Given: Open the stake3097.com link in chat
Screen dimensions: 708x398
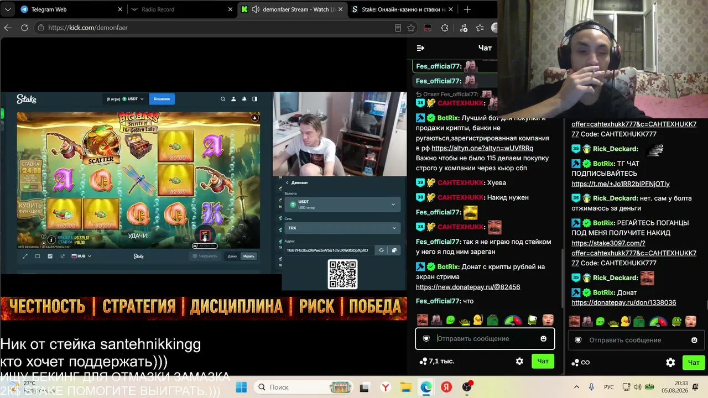Looking at the screenshot, I should (634, 253).
